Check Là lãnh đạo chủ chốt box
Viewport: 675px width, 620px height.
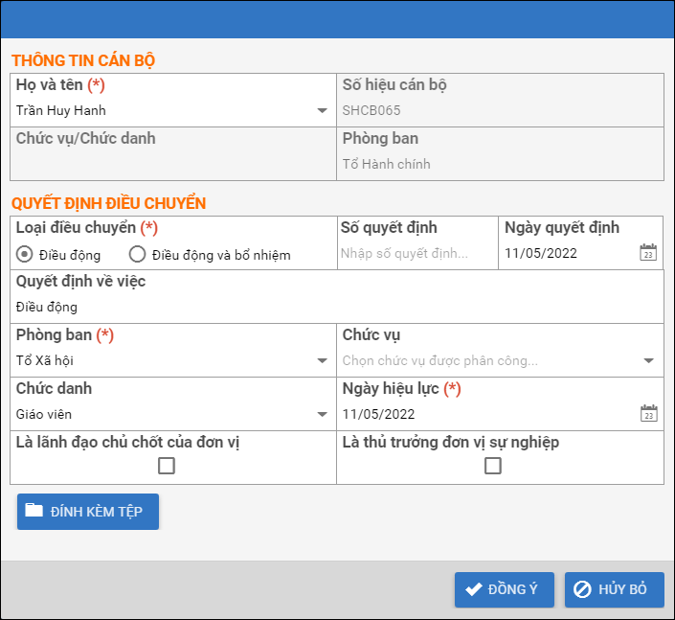(x=167, y=466)
